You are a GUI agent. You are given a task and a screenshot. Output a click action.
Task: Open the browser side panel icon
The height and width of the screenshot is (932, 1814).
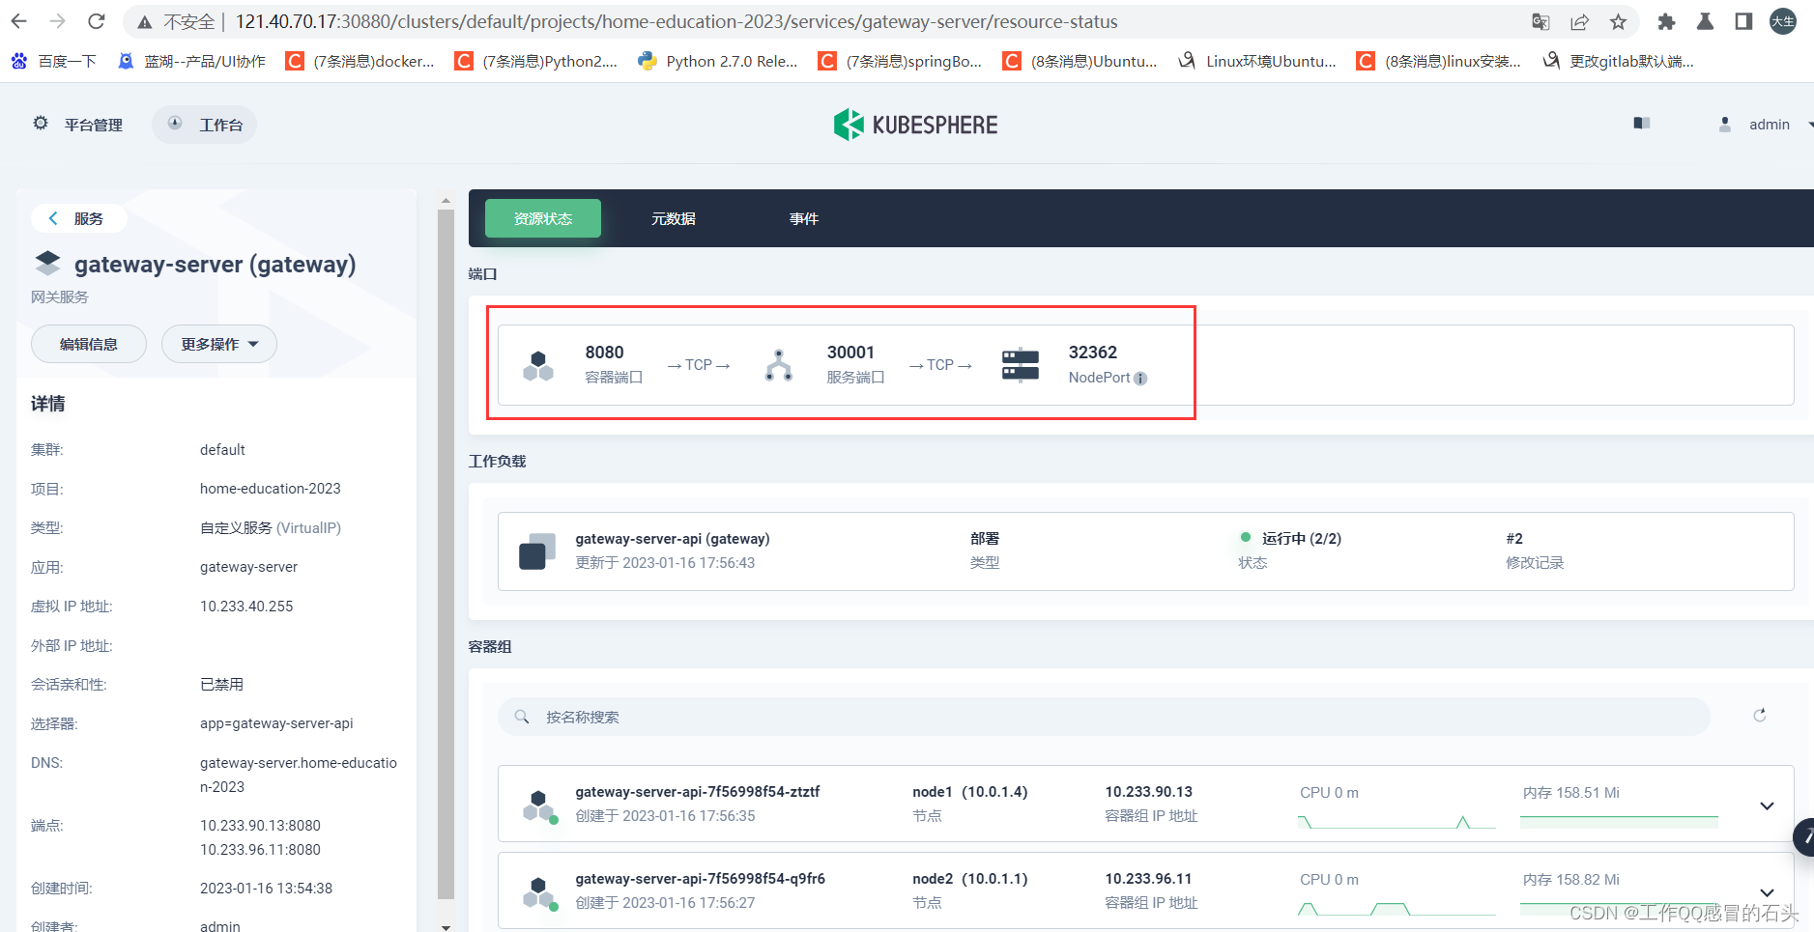point(1743,21)
